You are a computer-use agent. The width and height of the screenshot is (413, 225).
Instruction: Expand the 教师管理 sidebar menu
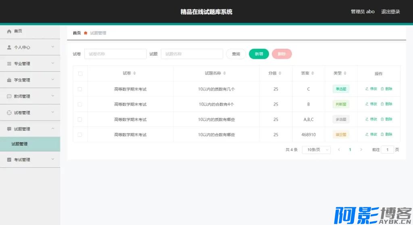tap(30, 96)
